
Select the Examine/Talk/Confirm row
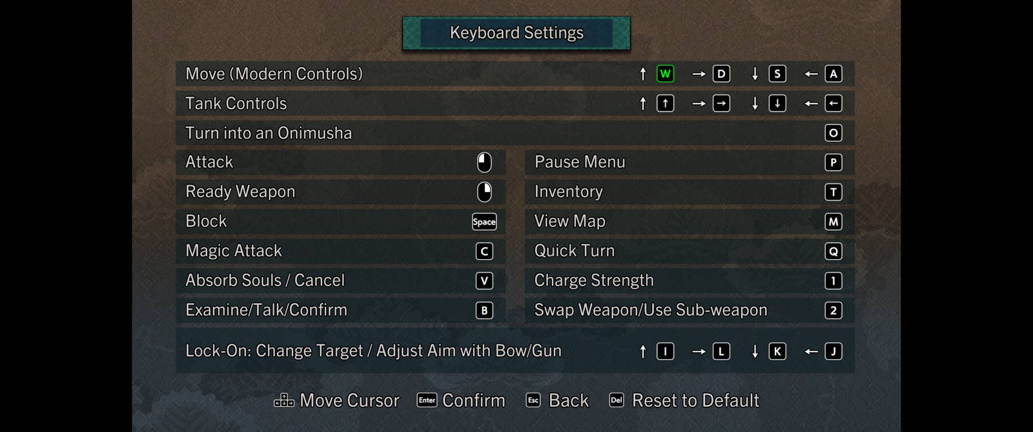click(x=340, y=310)
